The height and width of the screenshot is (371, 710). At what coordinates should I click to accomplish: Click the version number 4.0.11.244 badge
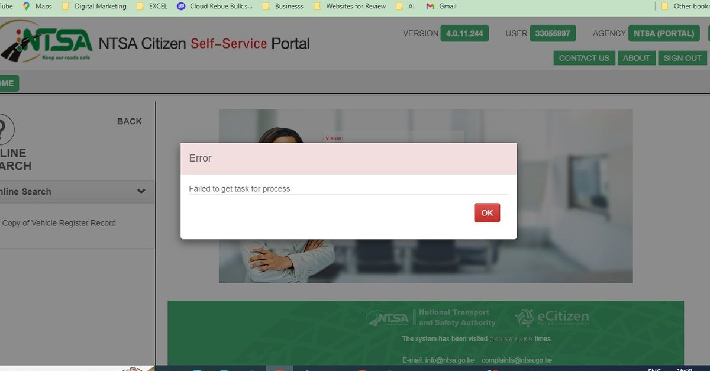pos(464,33)
